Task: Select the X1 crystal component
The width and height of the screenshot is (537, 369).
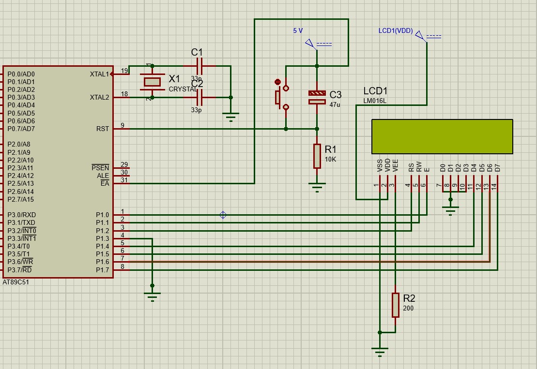Action: (x=152, y=82)
